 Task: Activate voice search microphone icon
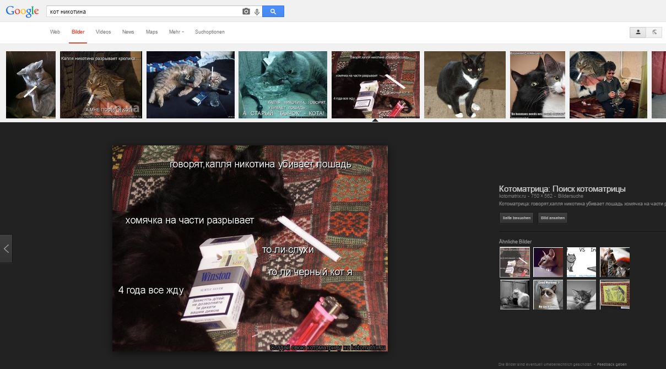257,12
